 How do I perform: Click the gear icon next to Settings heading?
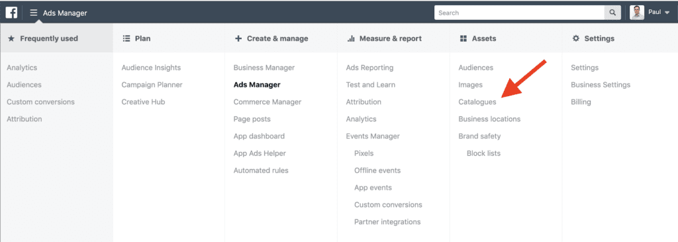coord(575,38)
